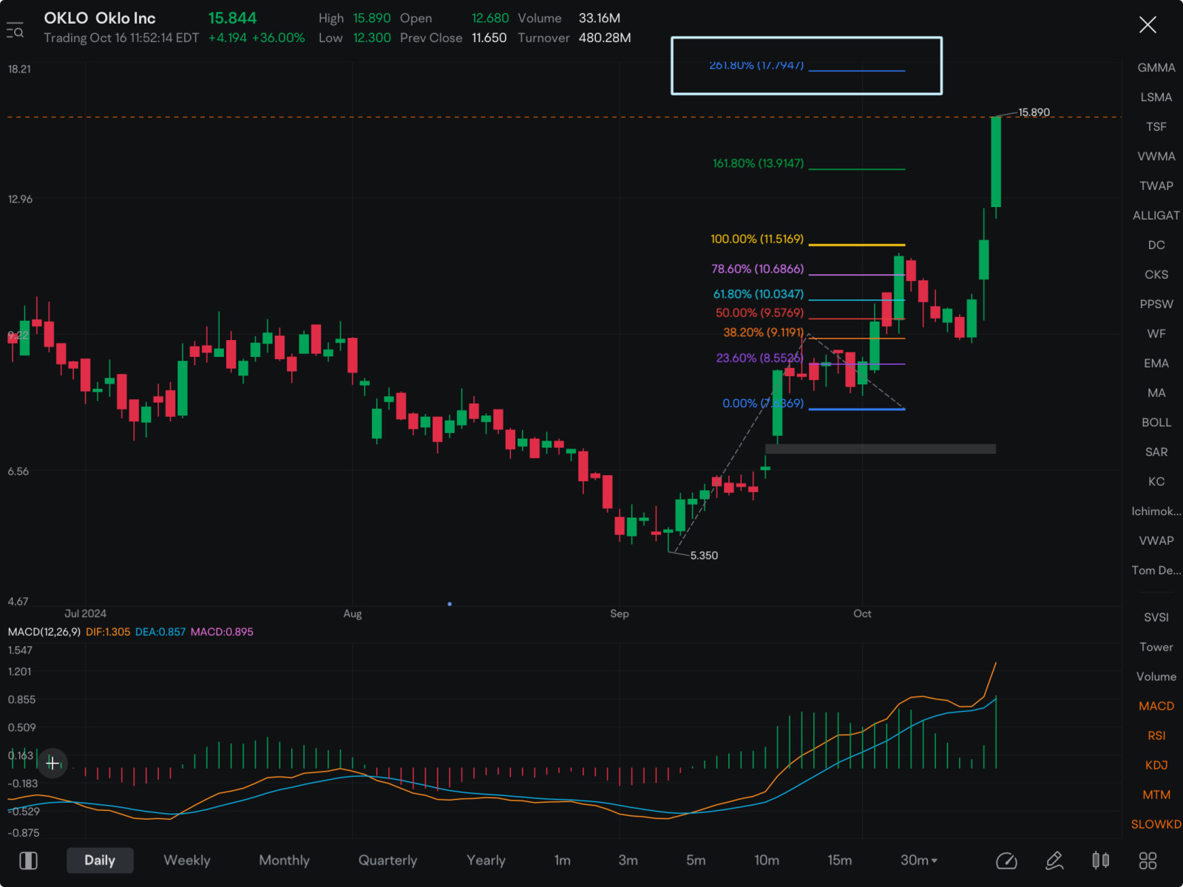Viewport: 1183px width, 887px height.
Task: Enable the VWMA indicator
Action: 1156,156
